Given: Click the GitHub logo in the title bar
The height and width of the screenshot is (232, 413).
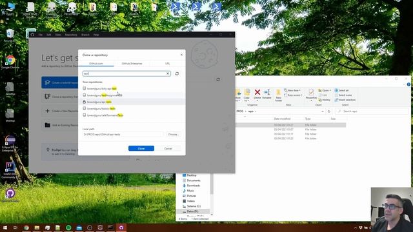Looking at the screenshot, I should [x=32, y=35].
